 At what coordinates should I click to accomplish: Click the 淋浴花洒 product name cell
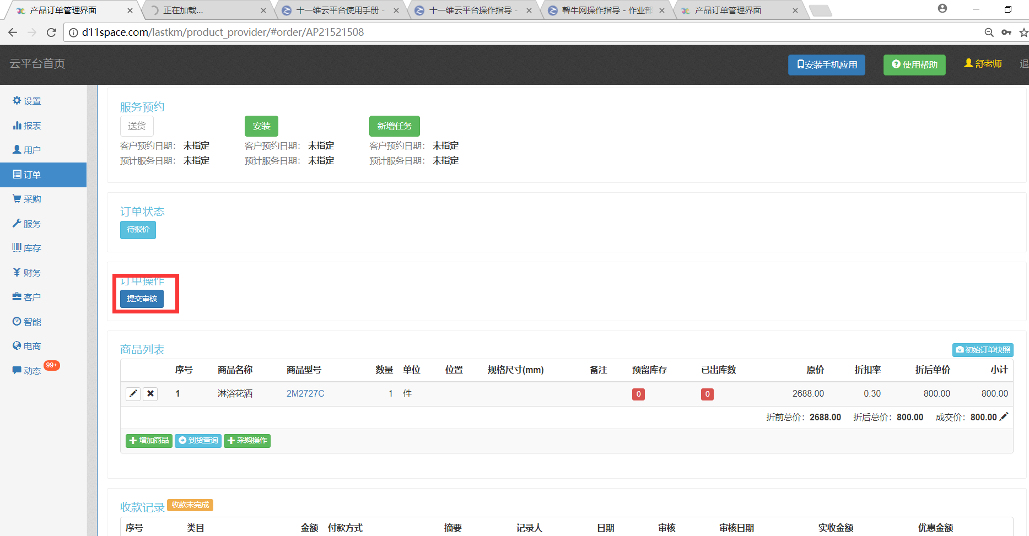235,394
